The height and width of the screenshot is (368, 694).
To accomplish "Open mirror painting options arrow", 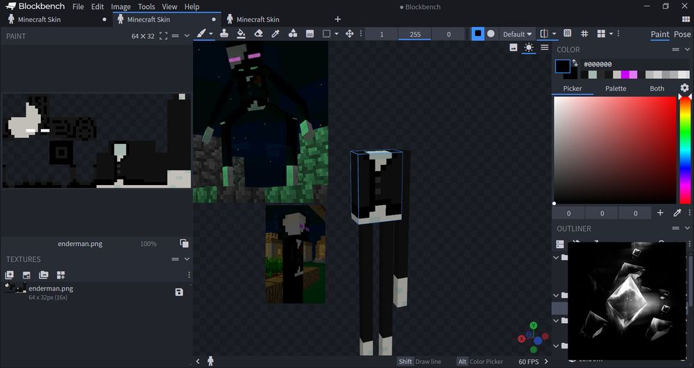I will click(x=554, y=34).
